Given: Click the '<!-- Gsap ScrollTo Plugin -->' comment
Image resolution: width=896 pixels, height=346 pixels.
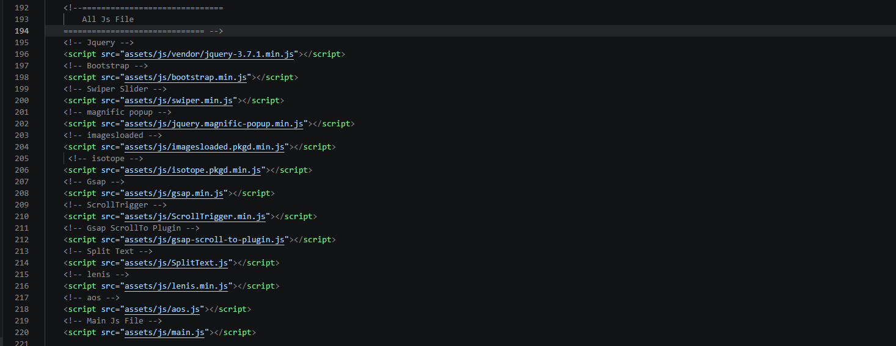Looking at the screenshot, I should pyautogui.click(x=131, y=228).
